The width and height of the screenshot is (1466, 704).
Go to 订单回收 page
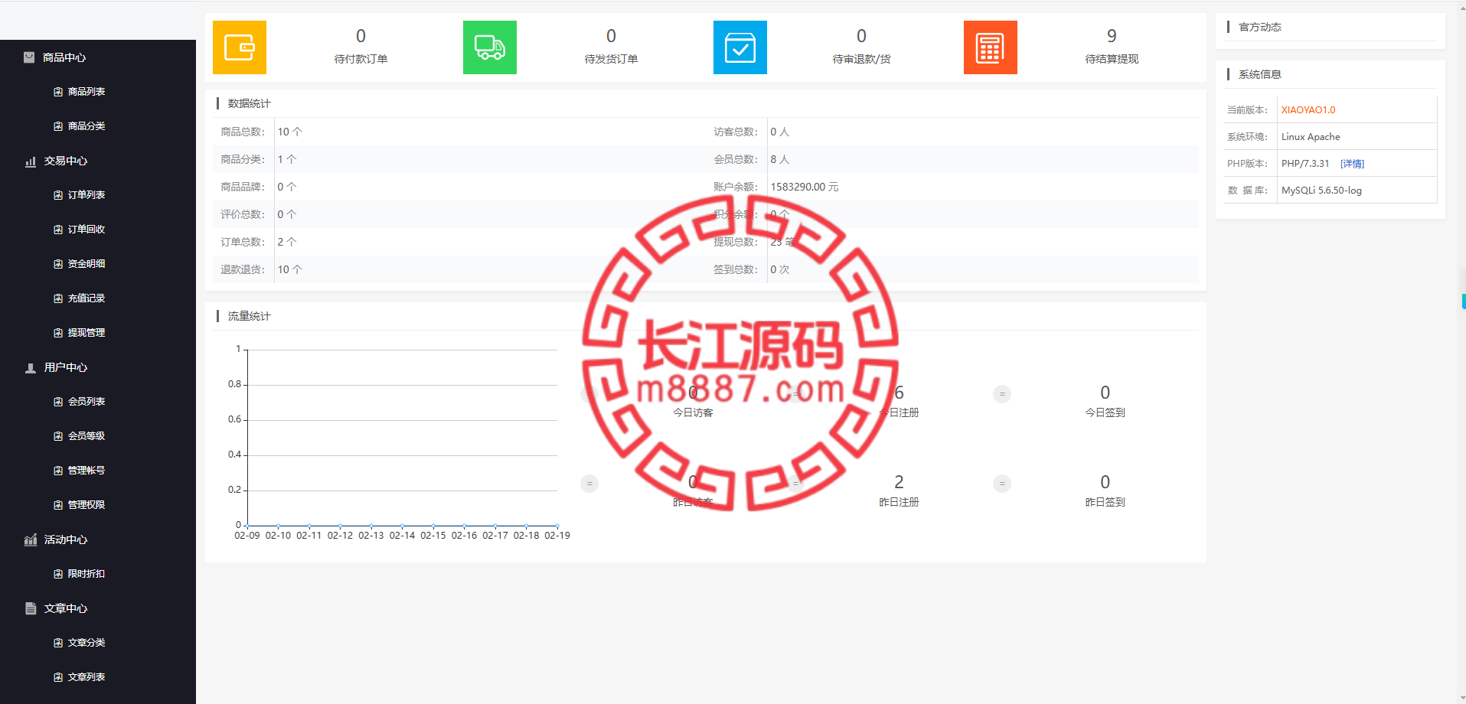click(87, 230)
